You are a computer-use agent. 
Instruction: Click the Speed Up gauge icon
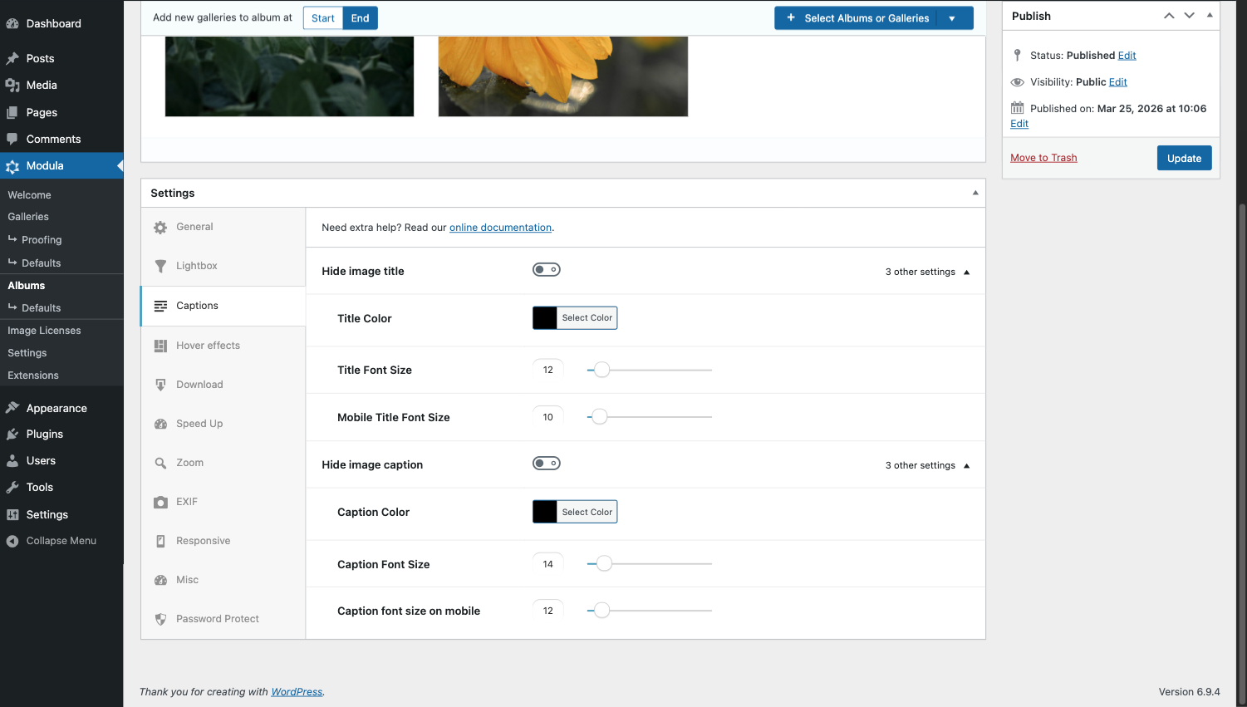160,424
